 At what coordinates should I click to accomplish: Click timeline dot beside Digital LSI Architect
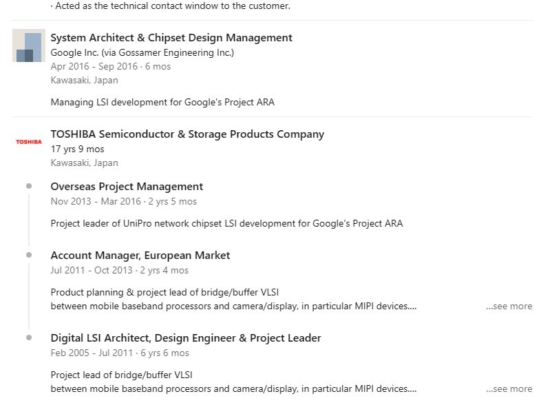pyautogui.click(x=29, y=337)
